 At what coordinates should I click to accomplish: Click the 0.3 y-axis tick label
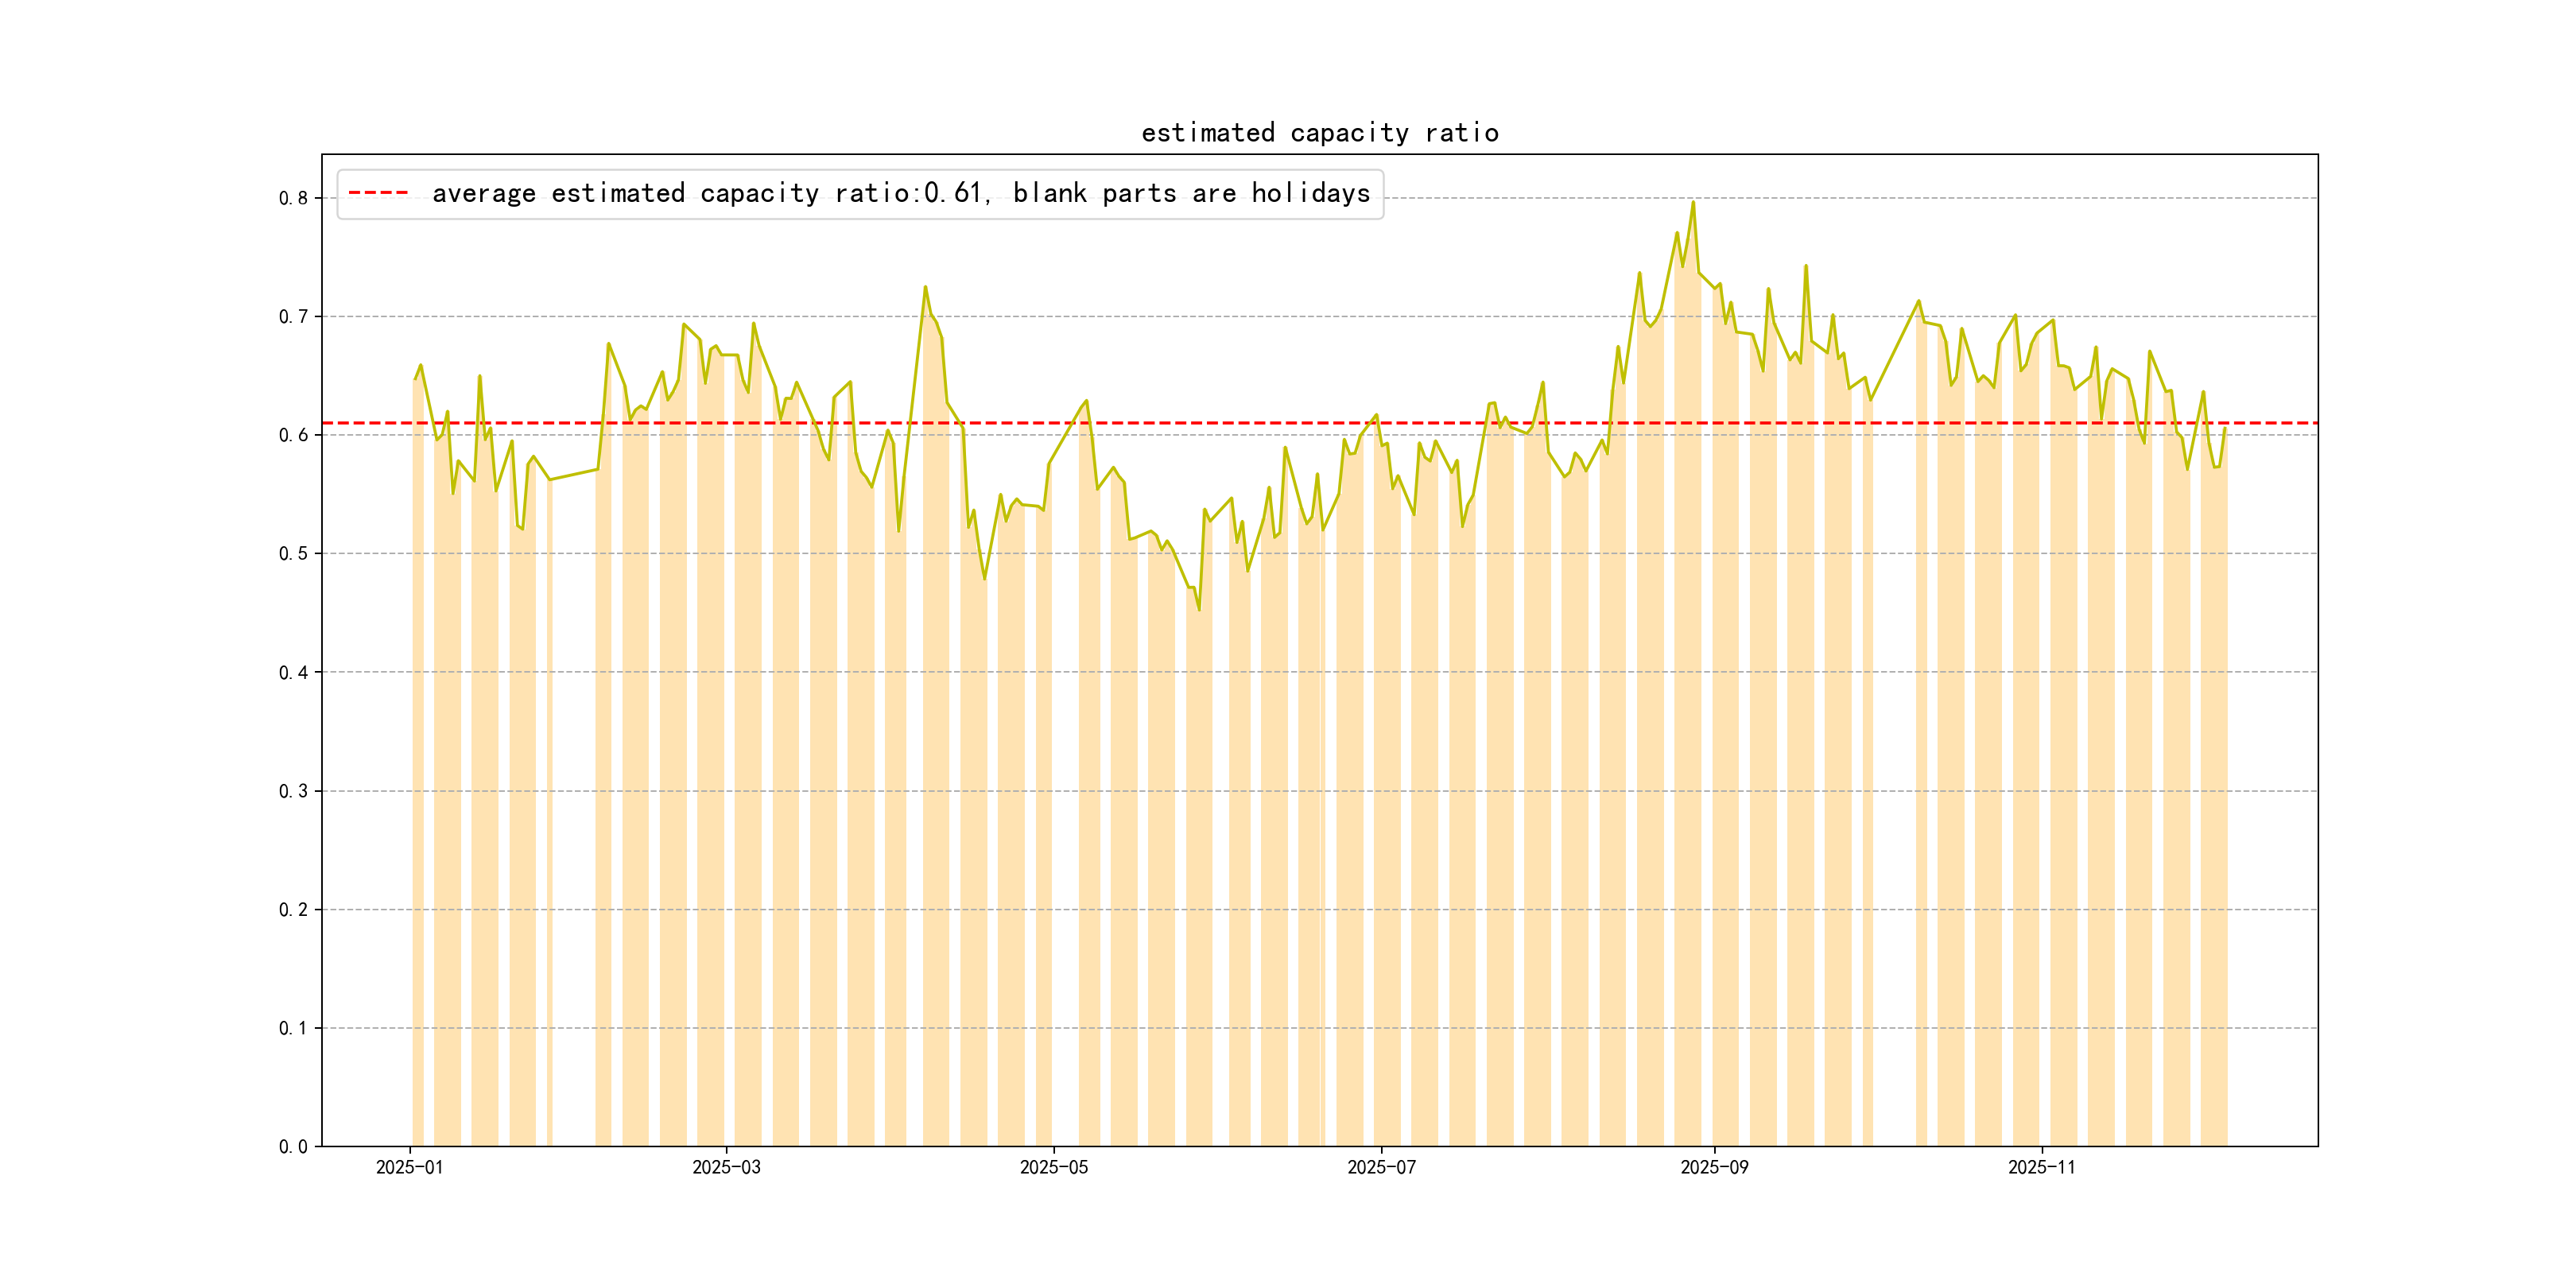(x=293, y=791)
